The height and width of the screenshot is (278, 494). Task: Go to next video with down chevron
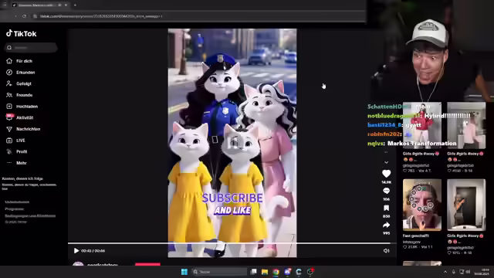point(386,162)
